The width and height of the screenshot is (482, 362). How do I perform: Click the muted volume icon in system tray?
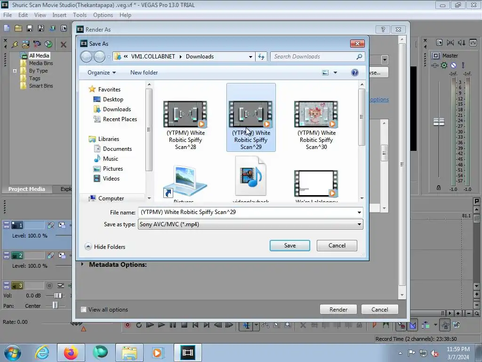[434, 354]
